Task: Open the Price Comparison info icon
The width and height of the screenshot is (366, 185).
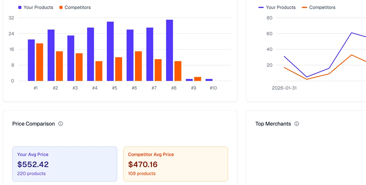Action: (x=60, y=124)
